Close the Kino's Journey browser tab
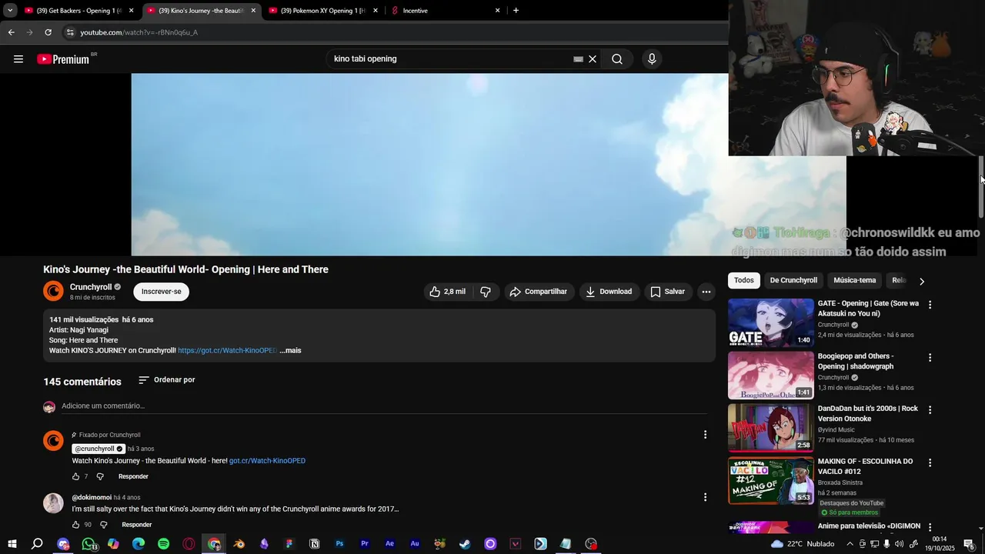Viewport: 985px width, 554px height. (253, 11)
